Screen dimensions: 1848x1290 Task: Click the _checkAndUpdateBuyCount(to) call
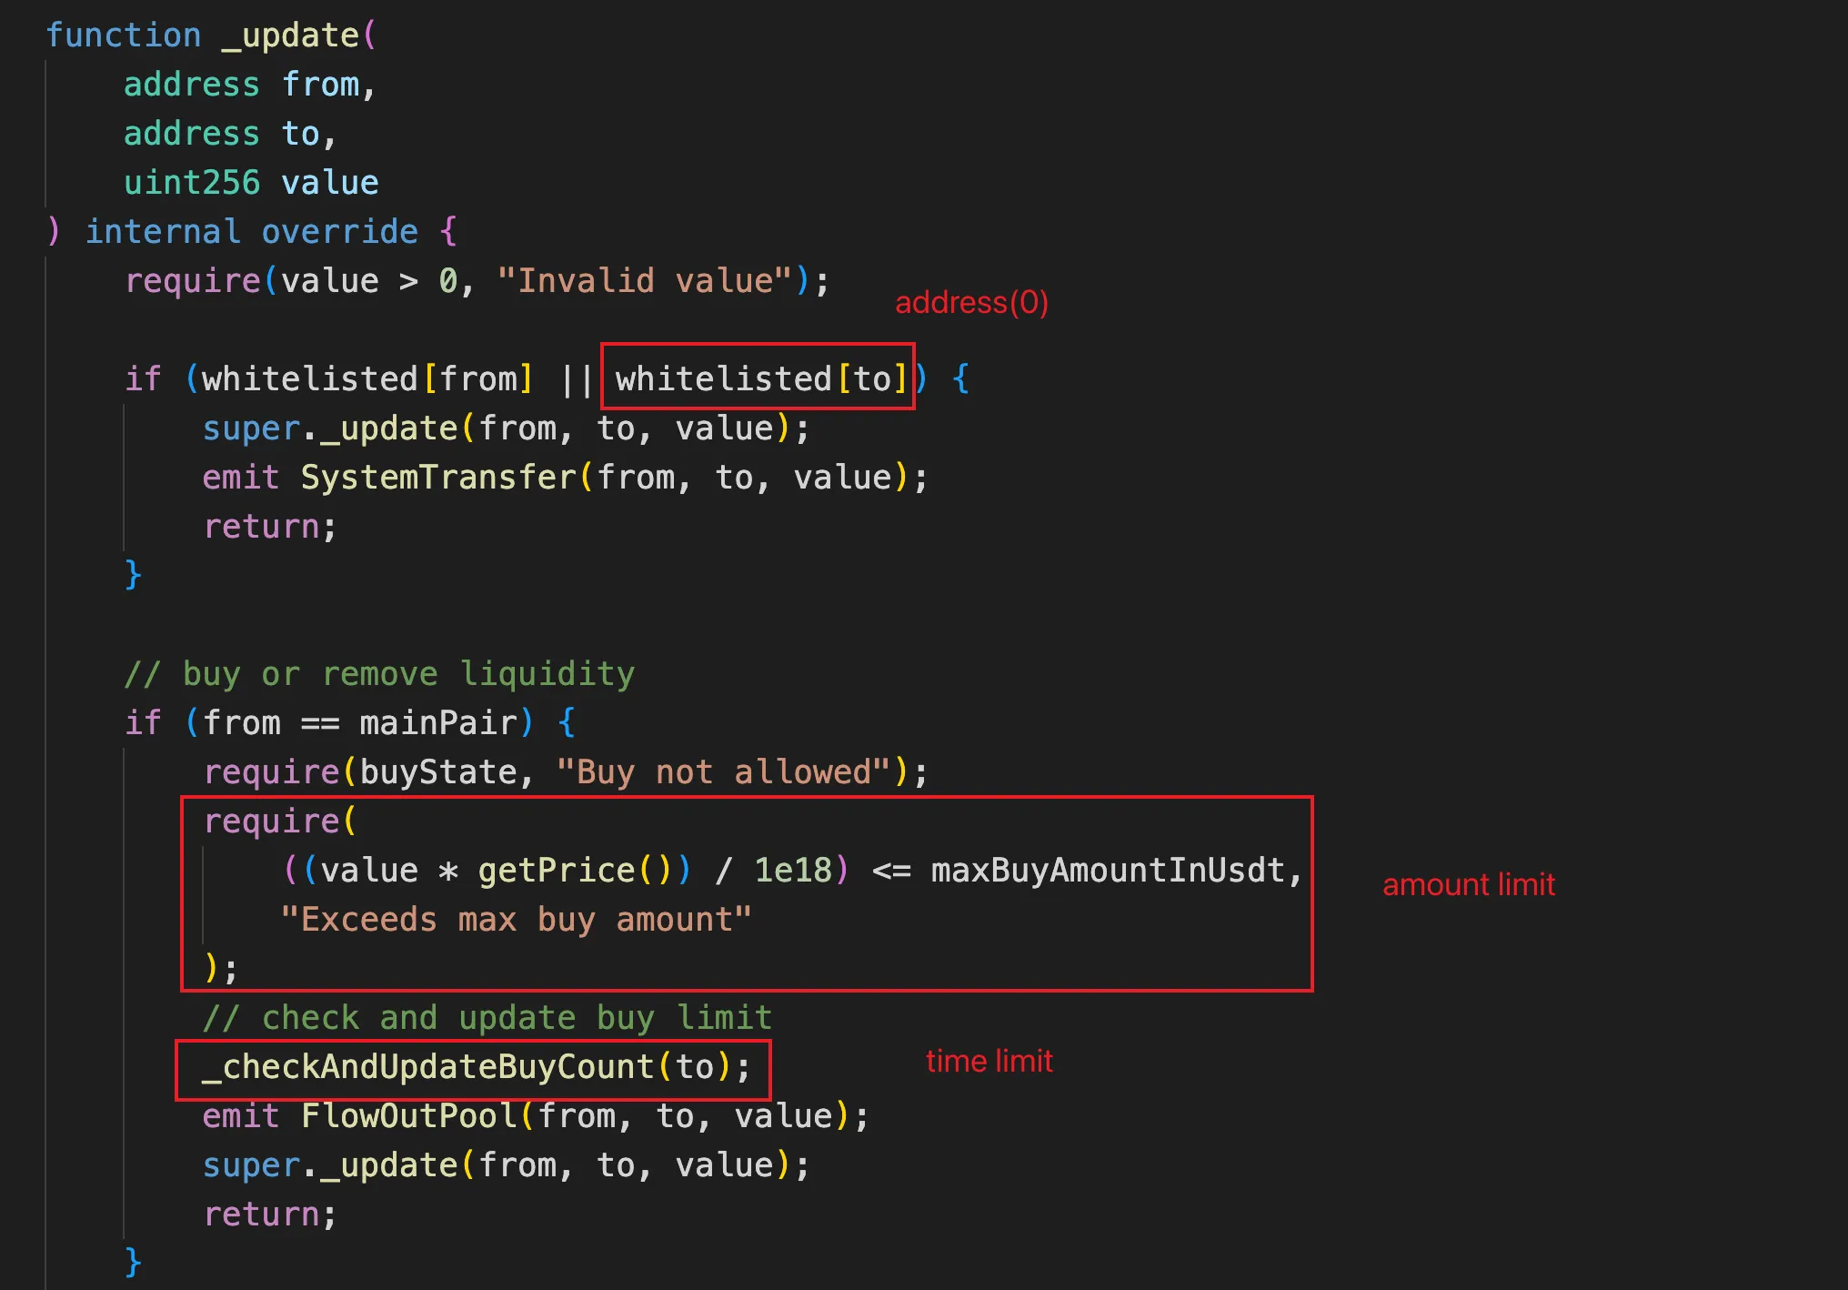pos(476,1067)
